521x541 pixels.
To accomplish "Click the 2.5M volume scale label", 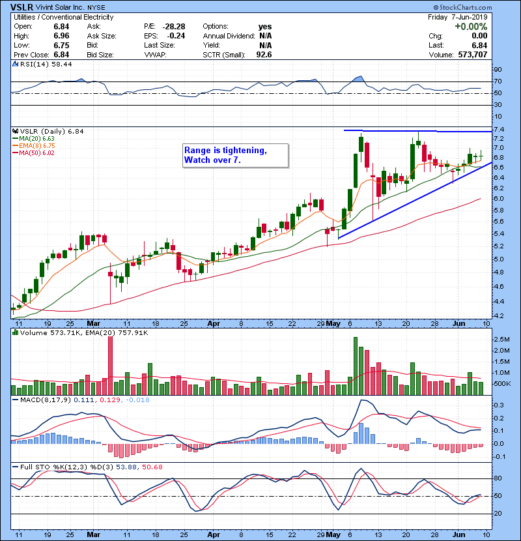I will coord(501,340).
